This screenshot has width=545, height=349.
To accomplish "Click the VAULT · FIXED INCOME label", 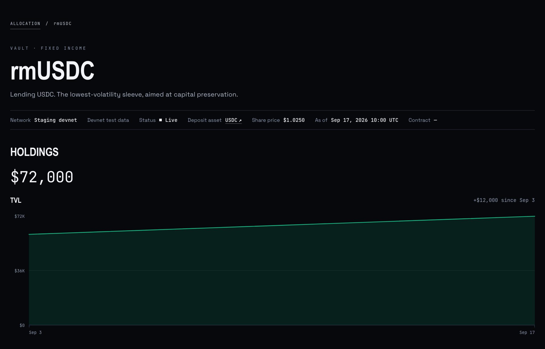I will (48, 48).
